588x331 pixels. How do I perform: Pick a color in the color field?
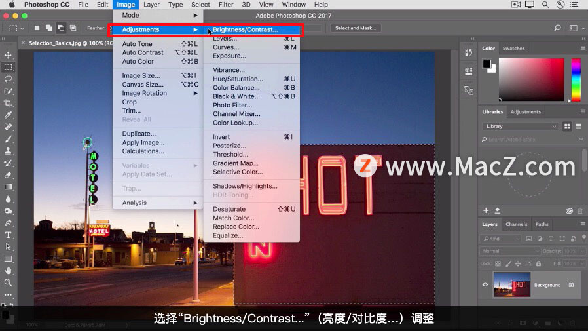click(531, 79)
